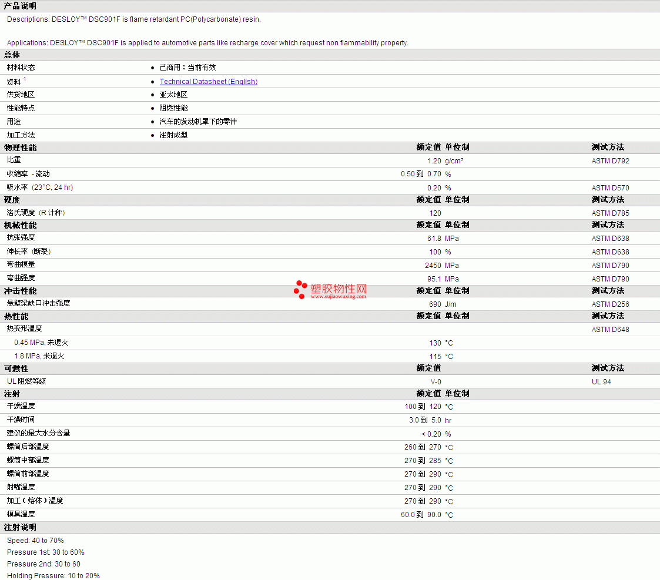Select the 61.8 tensile strength value
660x580 pixels.
pos(434,238)
